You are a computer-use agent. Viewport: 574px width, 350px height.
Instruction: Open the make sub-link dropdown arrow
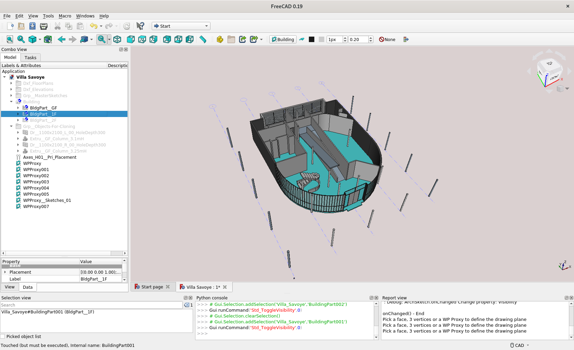[261, 39]
